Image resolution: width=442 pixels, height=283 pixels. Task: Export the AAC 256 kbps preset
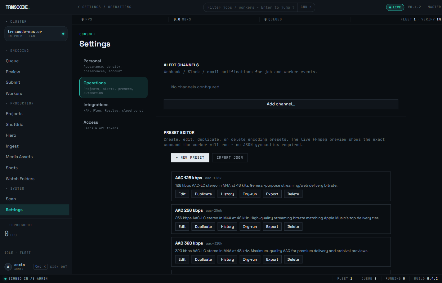point(272,227)
